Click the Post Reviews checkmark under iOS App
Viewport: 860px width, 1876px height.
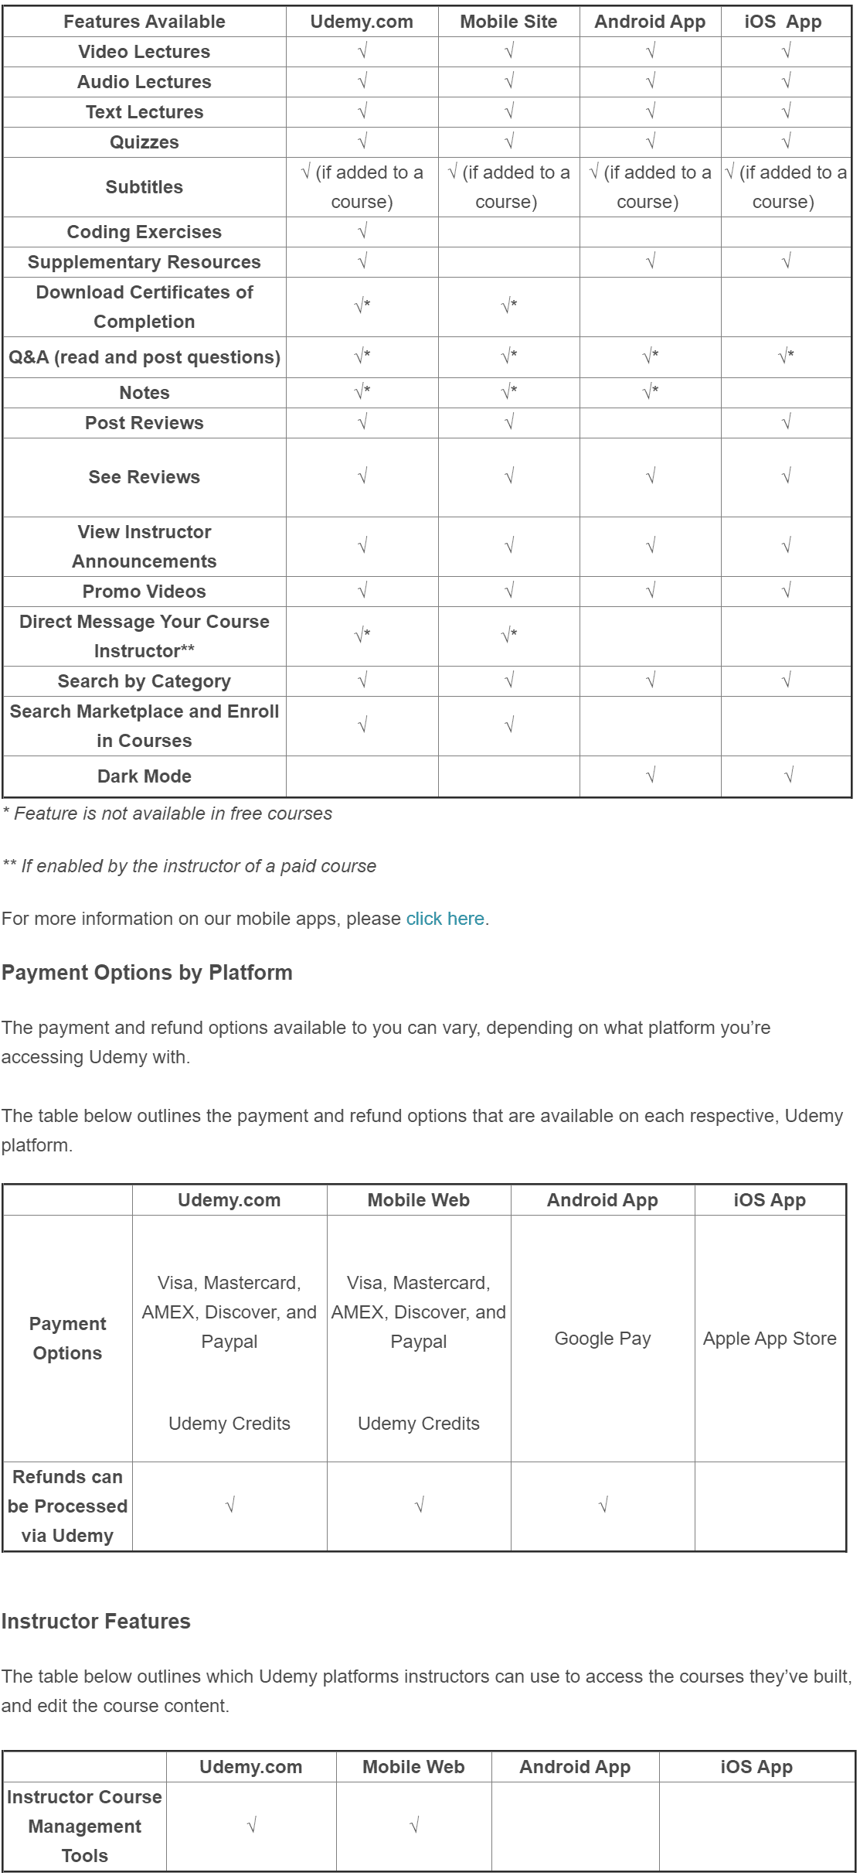[x=786, y=422]
